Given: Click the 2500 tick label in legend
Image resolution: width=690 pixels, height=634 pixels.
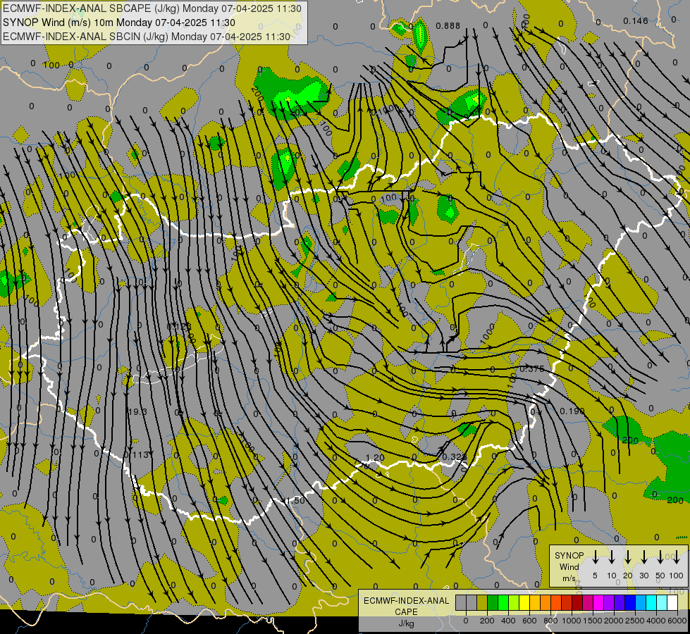Looking at the screenshot, I should (x=635, y=621).
